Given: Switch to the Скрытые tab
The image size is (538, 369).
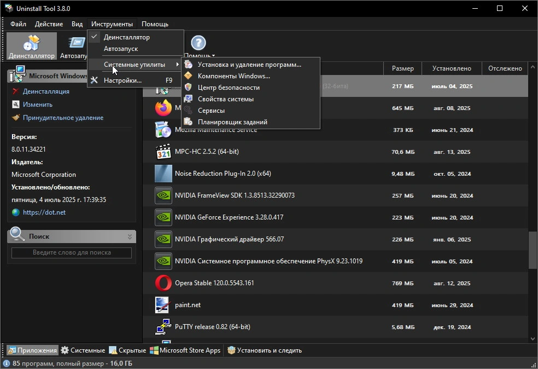Looking at the screenshot, I should (x=127, y=350).
